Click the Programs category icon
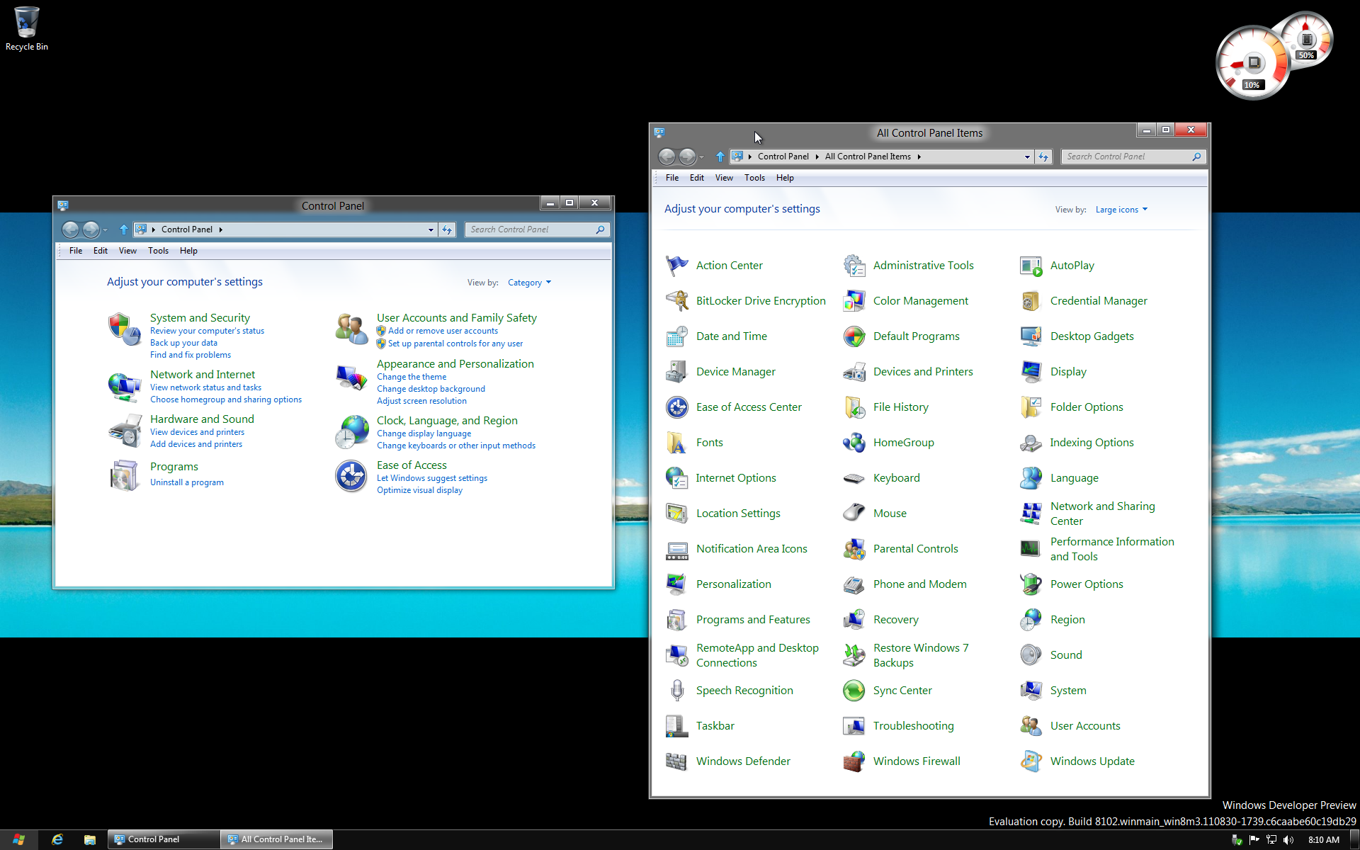This screenshot has height=850, width=1360. 125,475
